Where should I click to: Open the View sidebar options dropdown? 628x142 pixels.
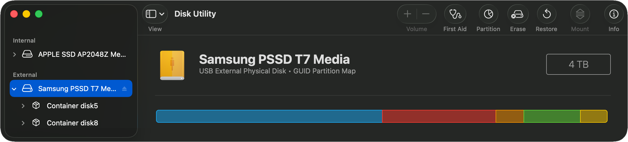pos(155,14)
